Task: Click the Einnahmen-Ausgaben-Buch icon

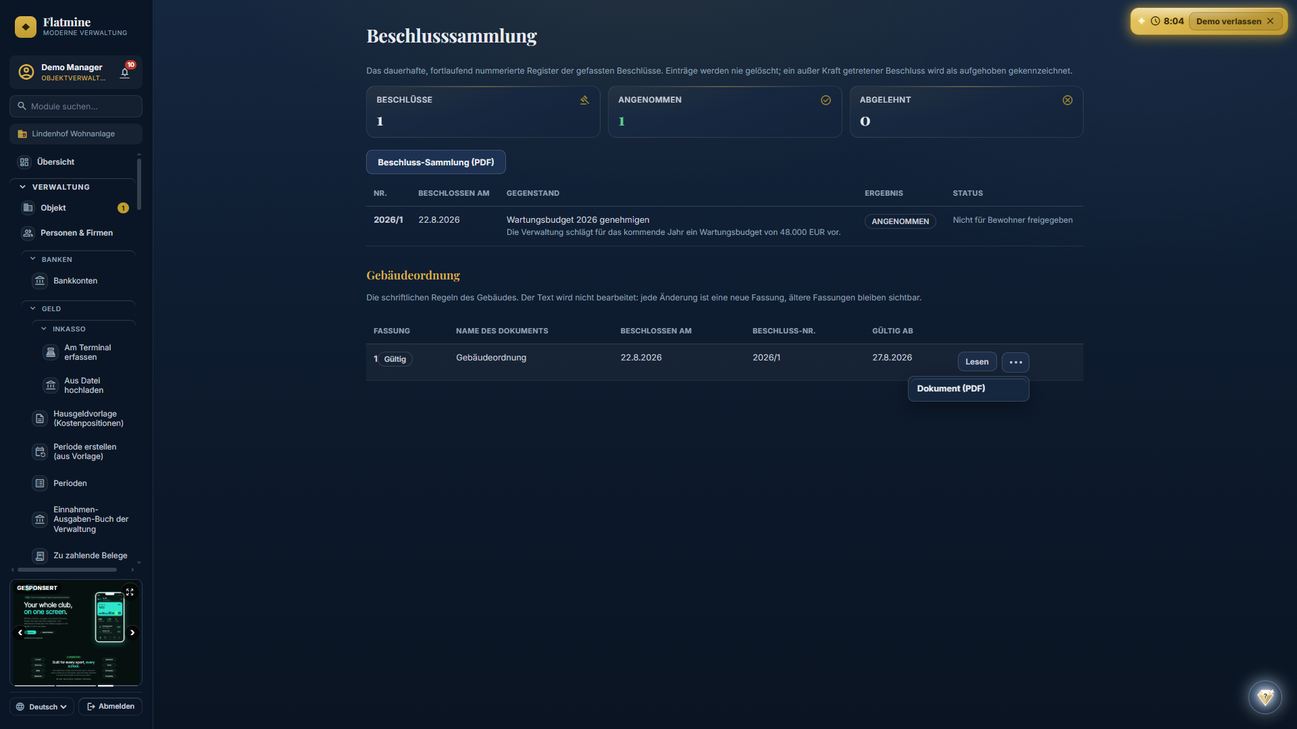Action: [x=40, y=519]
